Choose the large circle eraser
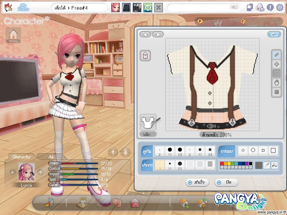 point(253,150)
